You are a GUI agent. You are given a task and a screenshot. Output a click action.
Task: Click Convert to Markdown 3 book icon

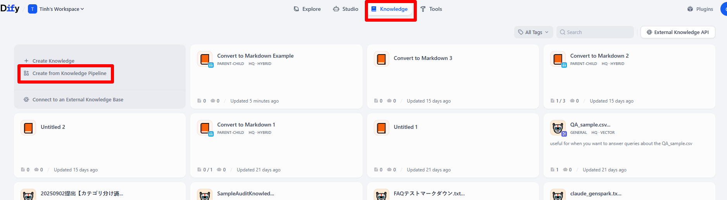[381, 59]
